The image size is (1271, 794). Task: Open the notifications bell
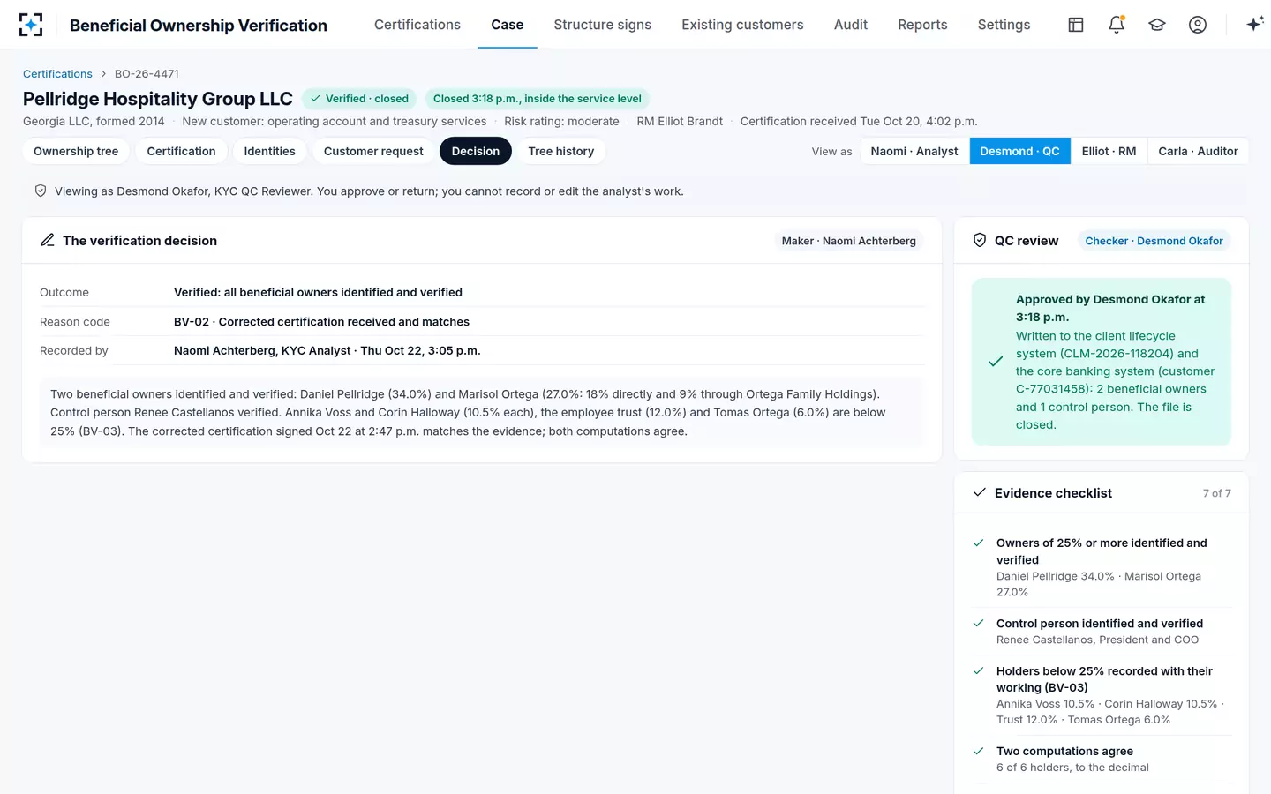coord(1117,25)
